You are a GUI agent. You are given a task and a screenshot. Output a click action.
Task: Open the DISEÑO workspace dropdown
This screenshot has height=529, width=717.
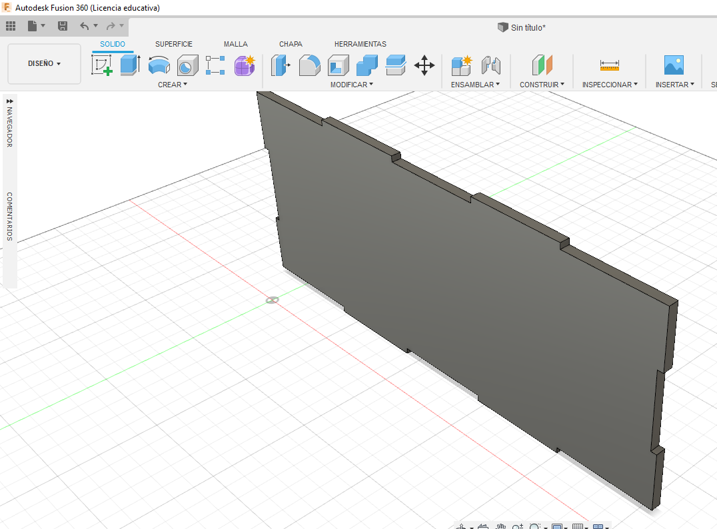pos(45,63)
